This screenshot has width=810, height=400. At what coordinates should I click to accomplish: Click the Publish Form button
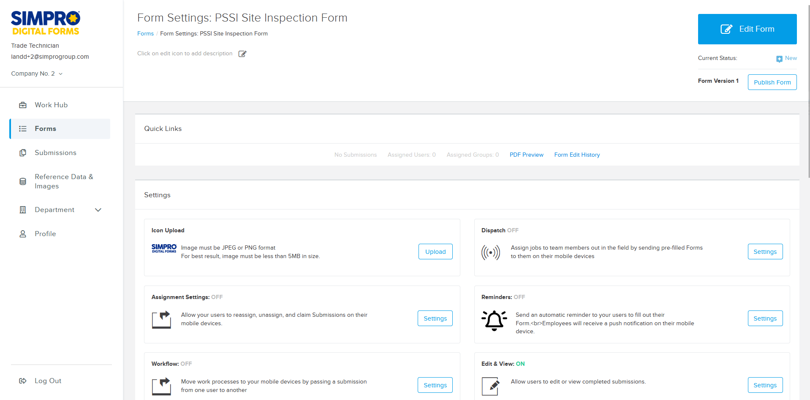tap(772, 82)
